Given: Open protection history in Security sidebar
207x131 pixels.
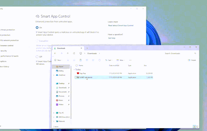Looking at the screenshot, I should click(x=4, y=67).
